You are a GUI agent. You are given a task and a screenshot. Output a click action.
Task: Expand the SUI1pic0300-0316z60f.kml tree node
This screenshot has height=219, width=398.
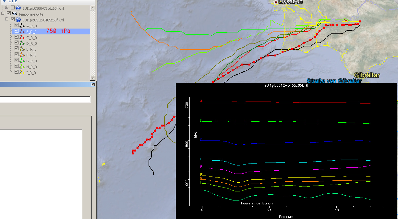(x=7, y=7)
